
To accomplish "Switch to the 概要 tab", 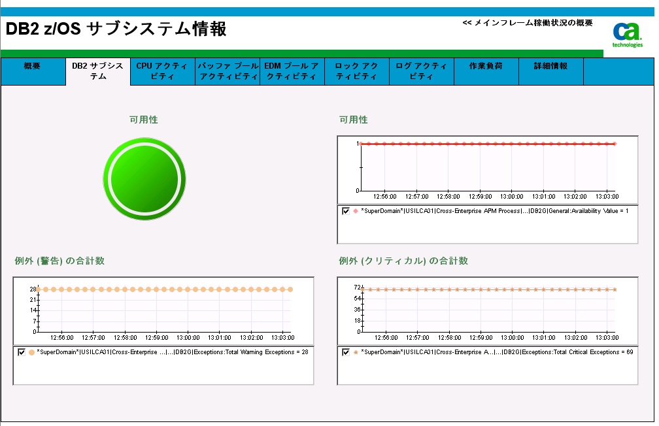I will 31,71.
